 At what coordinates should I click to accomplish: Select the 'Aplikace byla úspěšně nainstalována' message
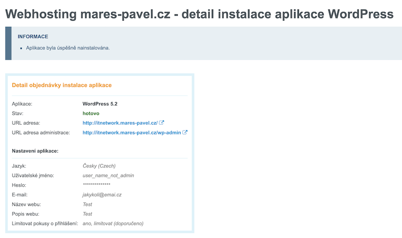68,48
